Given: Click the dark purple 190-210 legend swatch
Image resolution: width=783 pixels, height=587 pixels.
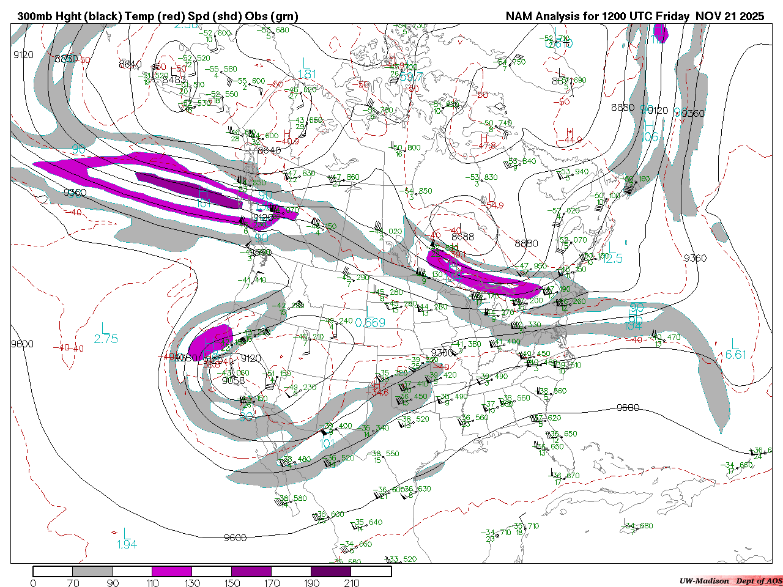Looking at the screenshot, I should 331,572.
